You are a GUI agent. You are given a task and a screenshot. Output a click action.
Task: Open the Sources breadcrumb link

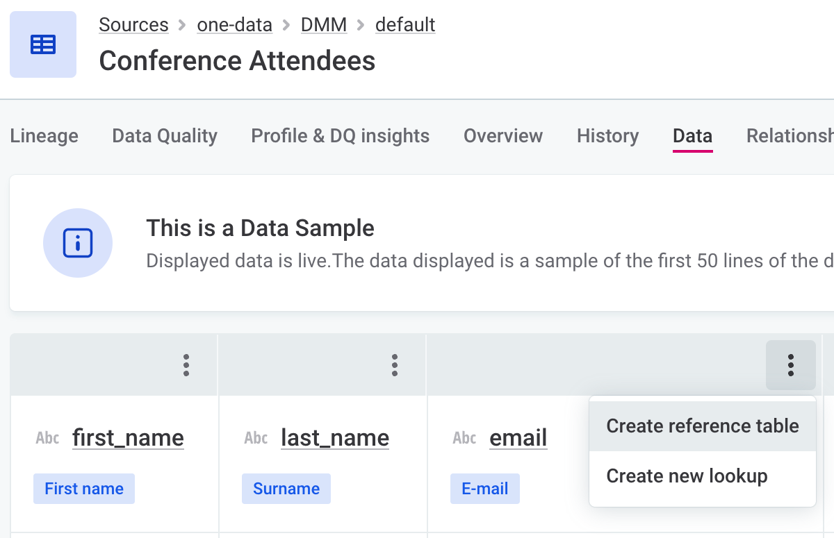(x=133, y=24)
